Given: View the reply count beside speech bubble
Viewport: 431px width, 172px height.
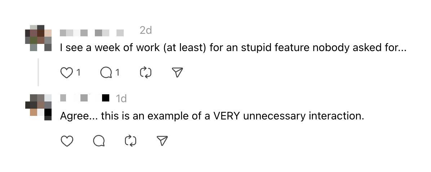Looking at the screenshot, I should tap(118, 73).
